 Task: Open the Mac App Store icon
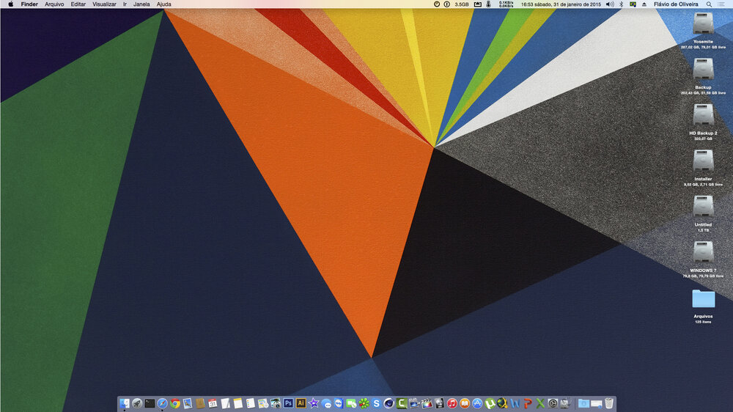(x=477, y=403)
